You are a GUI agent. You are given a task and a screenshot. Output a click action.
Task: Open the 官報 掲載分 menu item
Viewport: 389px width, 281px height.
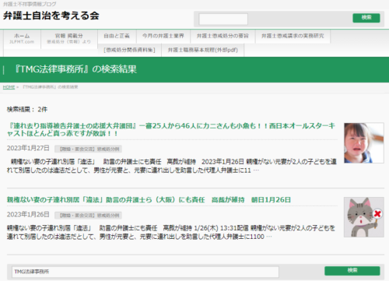tap(69, 38)
